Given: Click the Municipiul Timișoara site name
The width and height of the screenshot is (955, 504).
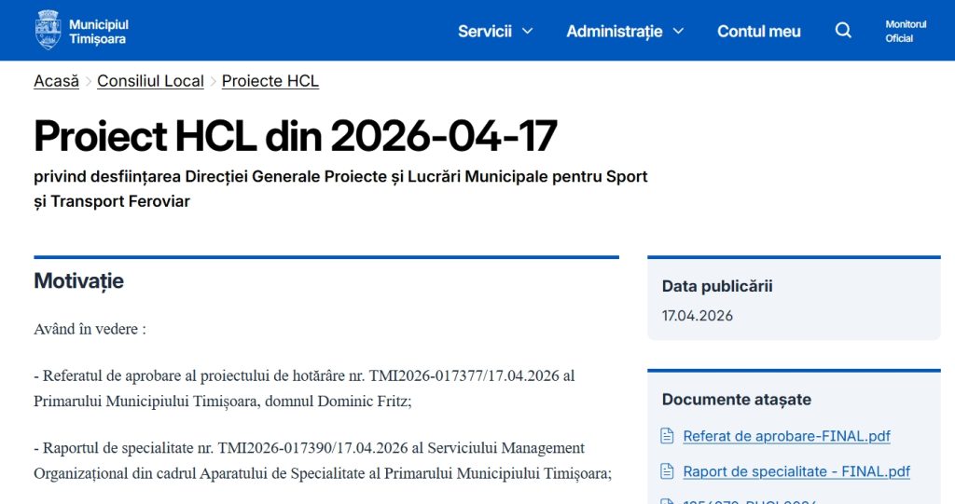Looking at the screenshot, I should 98,31.
